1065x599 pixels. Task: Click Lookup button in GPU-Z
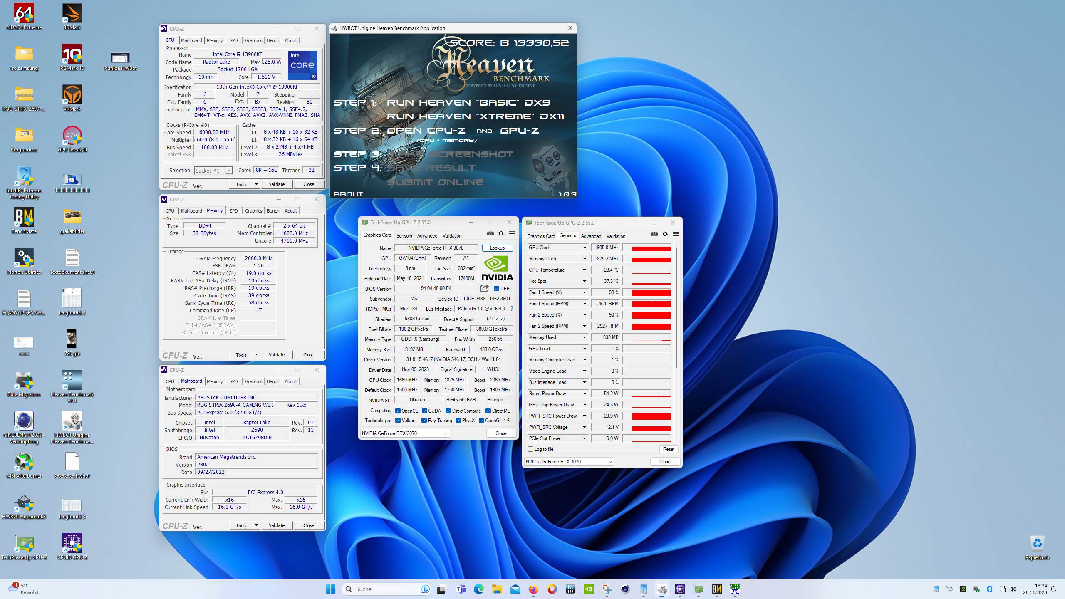coord(497,248)
